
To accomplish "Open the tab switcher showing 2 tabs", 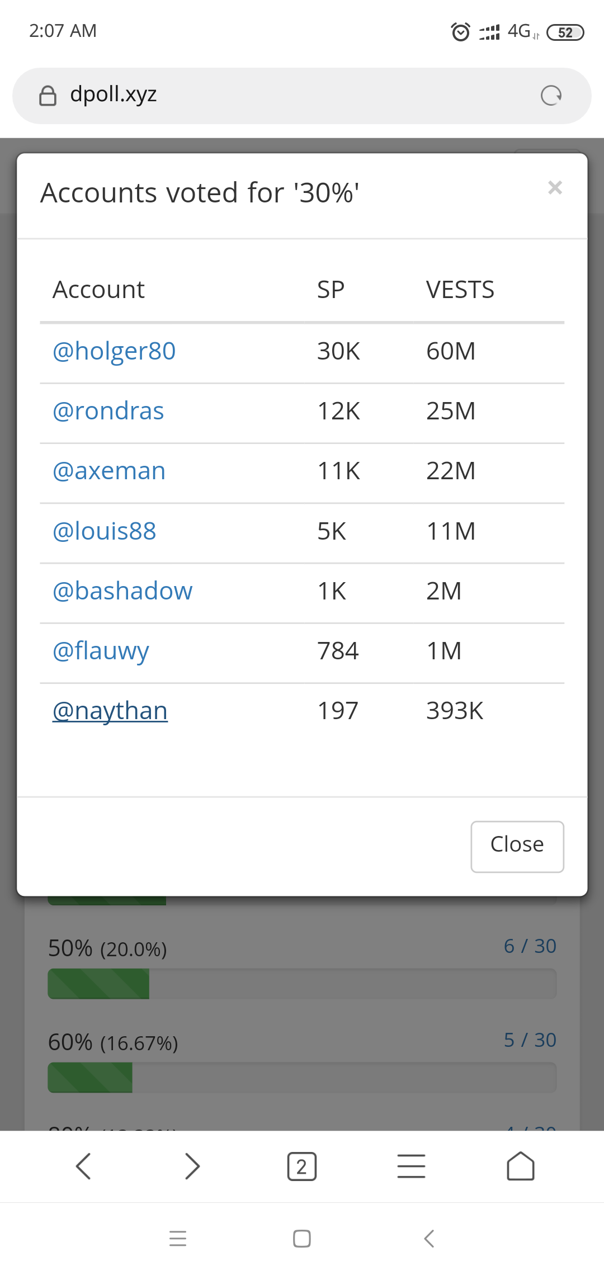I will 302,1167.
